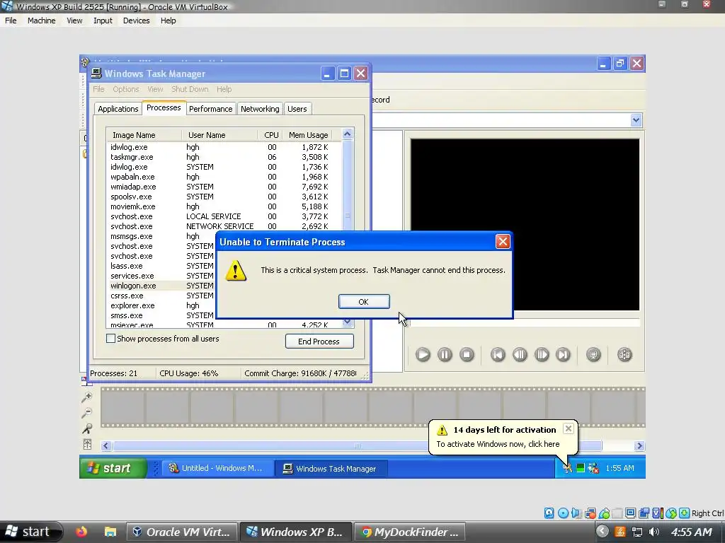Click OK in the Unable to Terminate Process dialog
The image size is (725, 543).
click(x=364, y=301)
